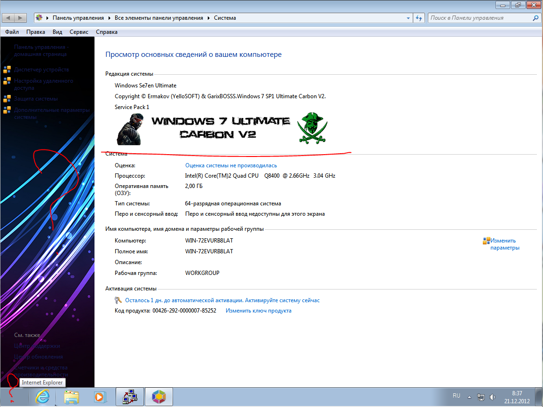The image size is (543, 407).
Task: Click the shield icon beside Изменить параметры
Action: click(486, 241)
